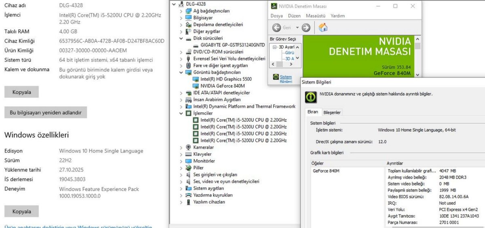Collapse the Görüntü bağdaştırıcıları node

coord(181,73)
